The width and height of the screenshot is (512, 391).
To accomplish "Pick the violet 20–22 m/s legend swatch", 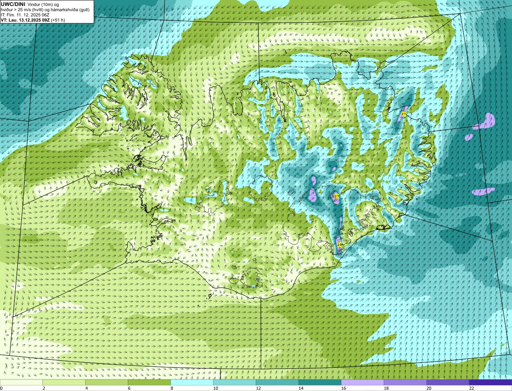I will click(x=448, y=382).
